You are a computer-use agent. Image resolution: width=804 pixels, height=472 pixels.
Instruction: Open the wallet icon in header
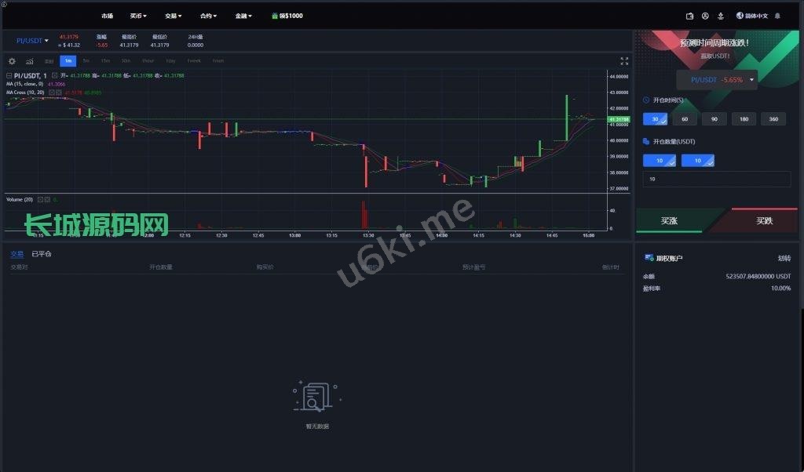tap(689, 16)
